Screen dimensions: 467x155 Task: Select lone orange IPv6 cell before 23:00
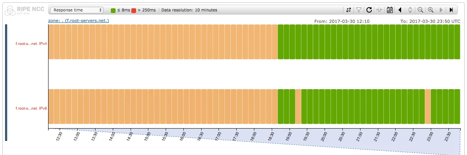428,106
